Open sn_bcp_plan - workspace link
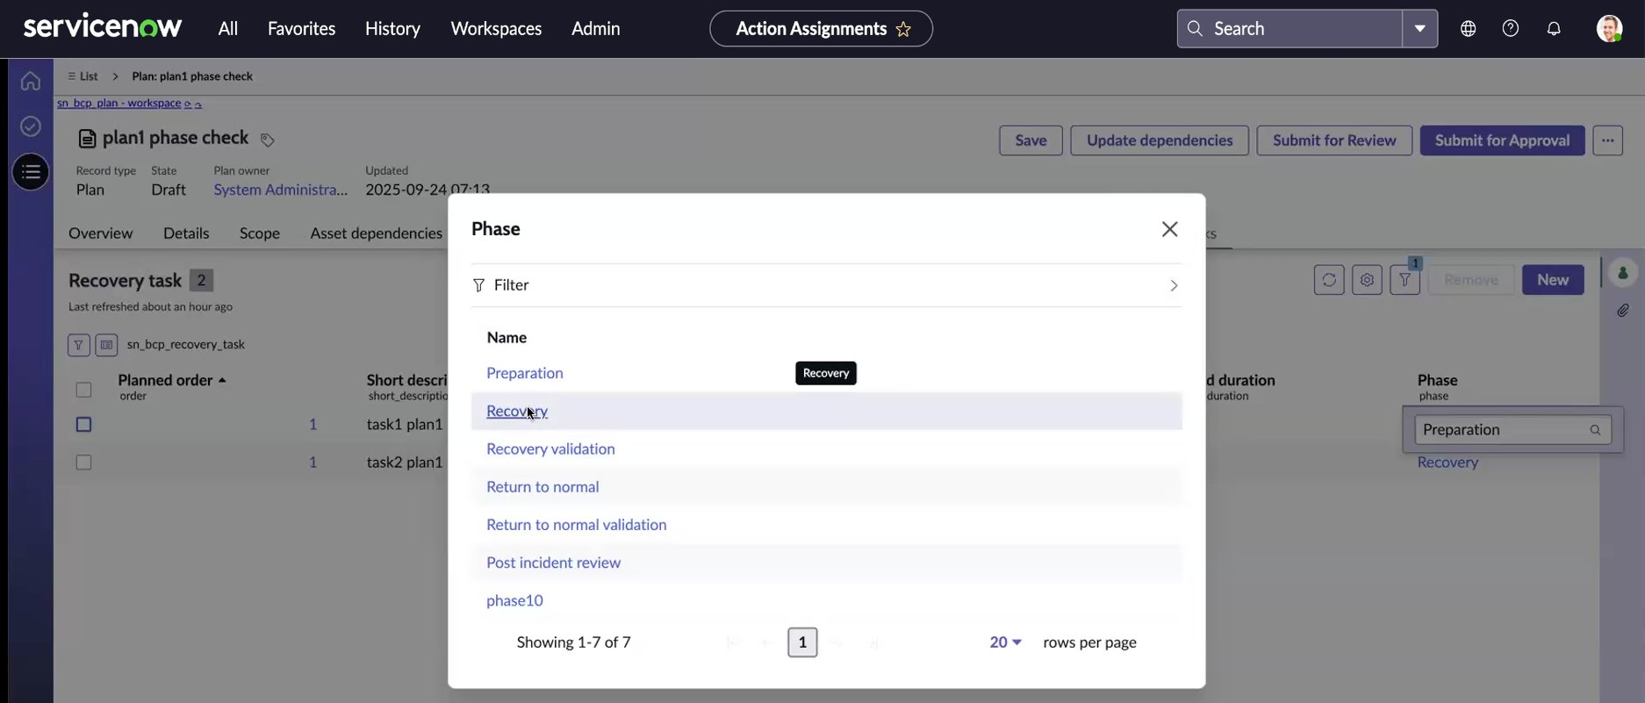Viewport: 1645px width, 703px height. [119, 104]
